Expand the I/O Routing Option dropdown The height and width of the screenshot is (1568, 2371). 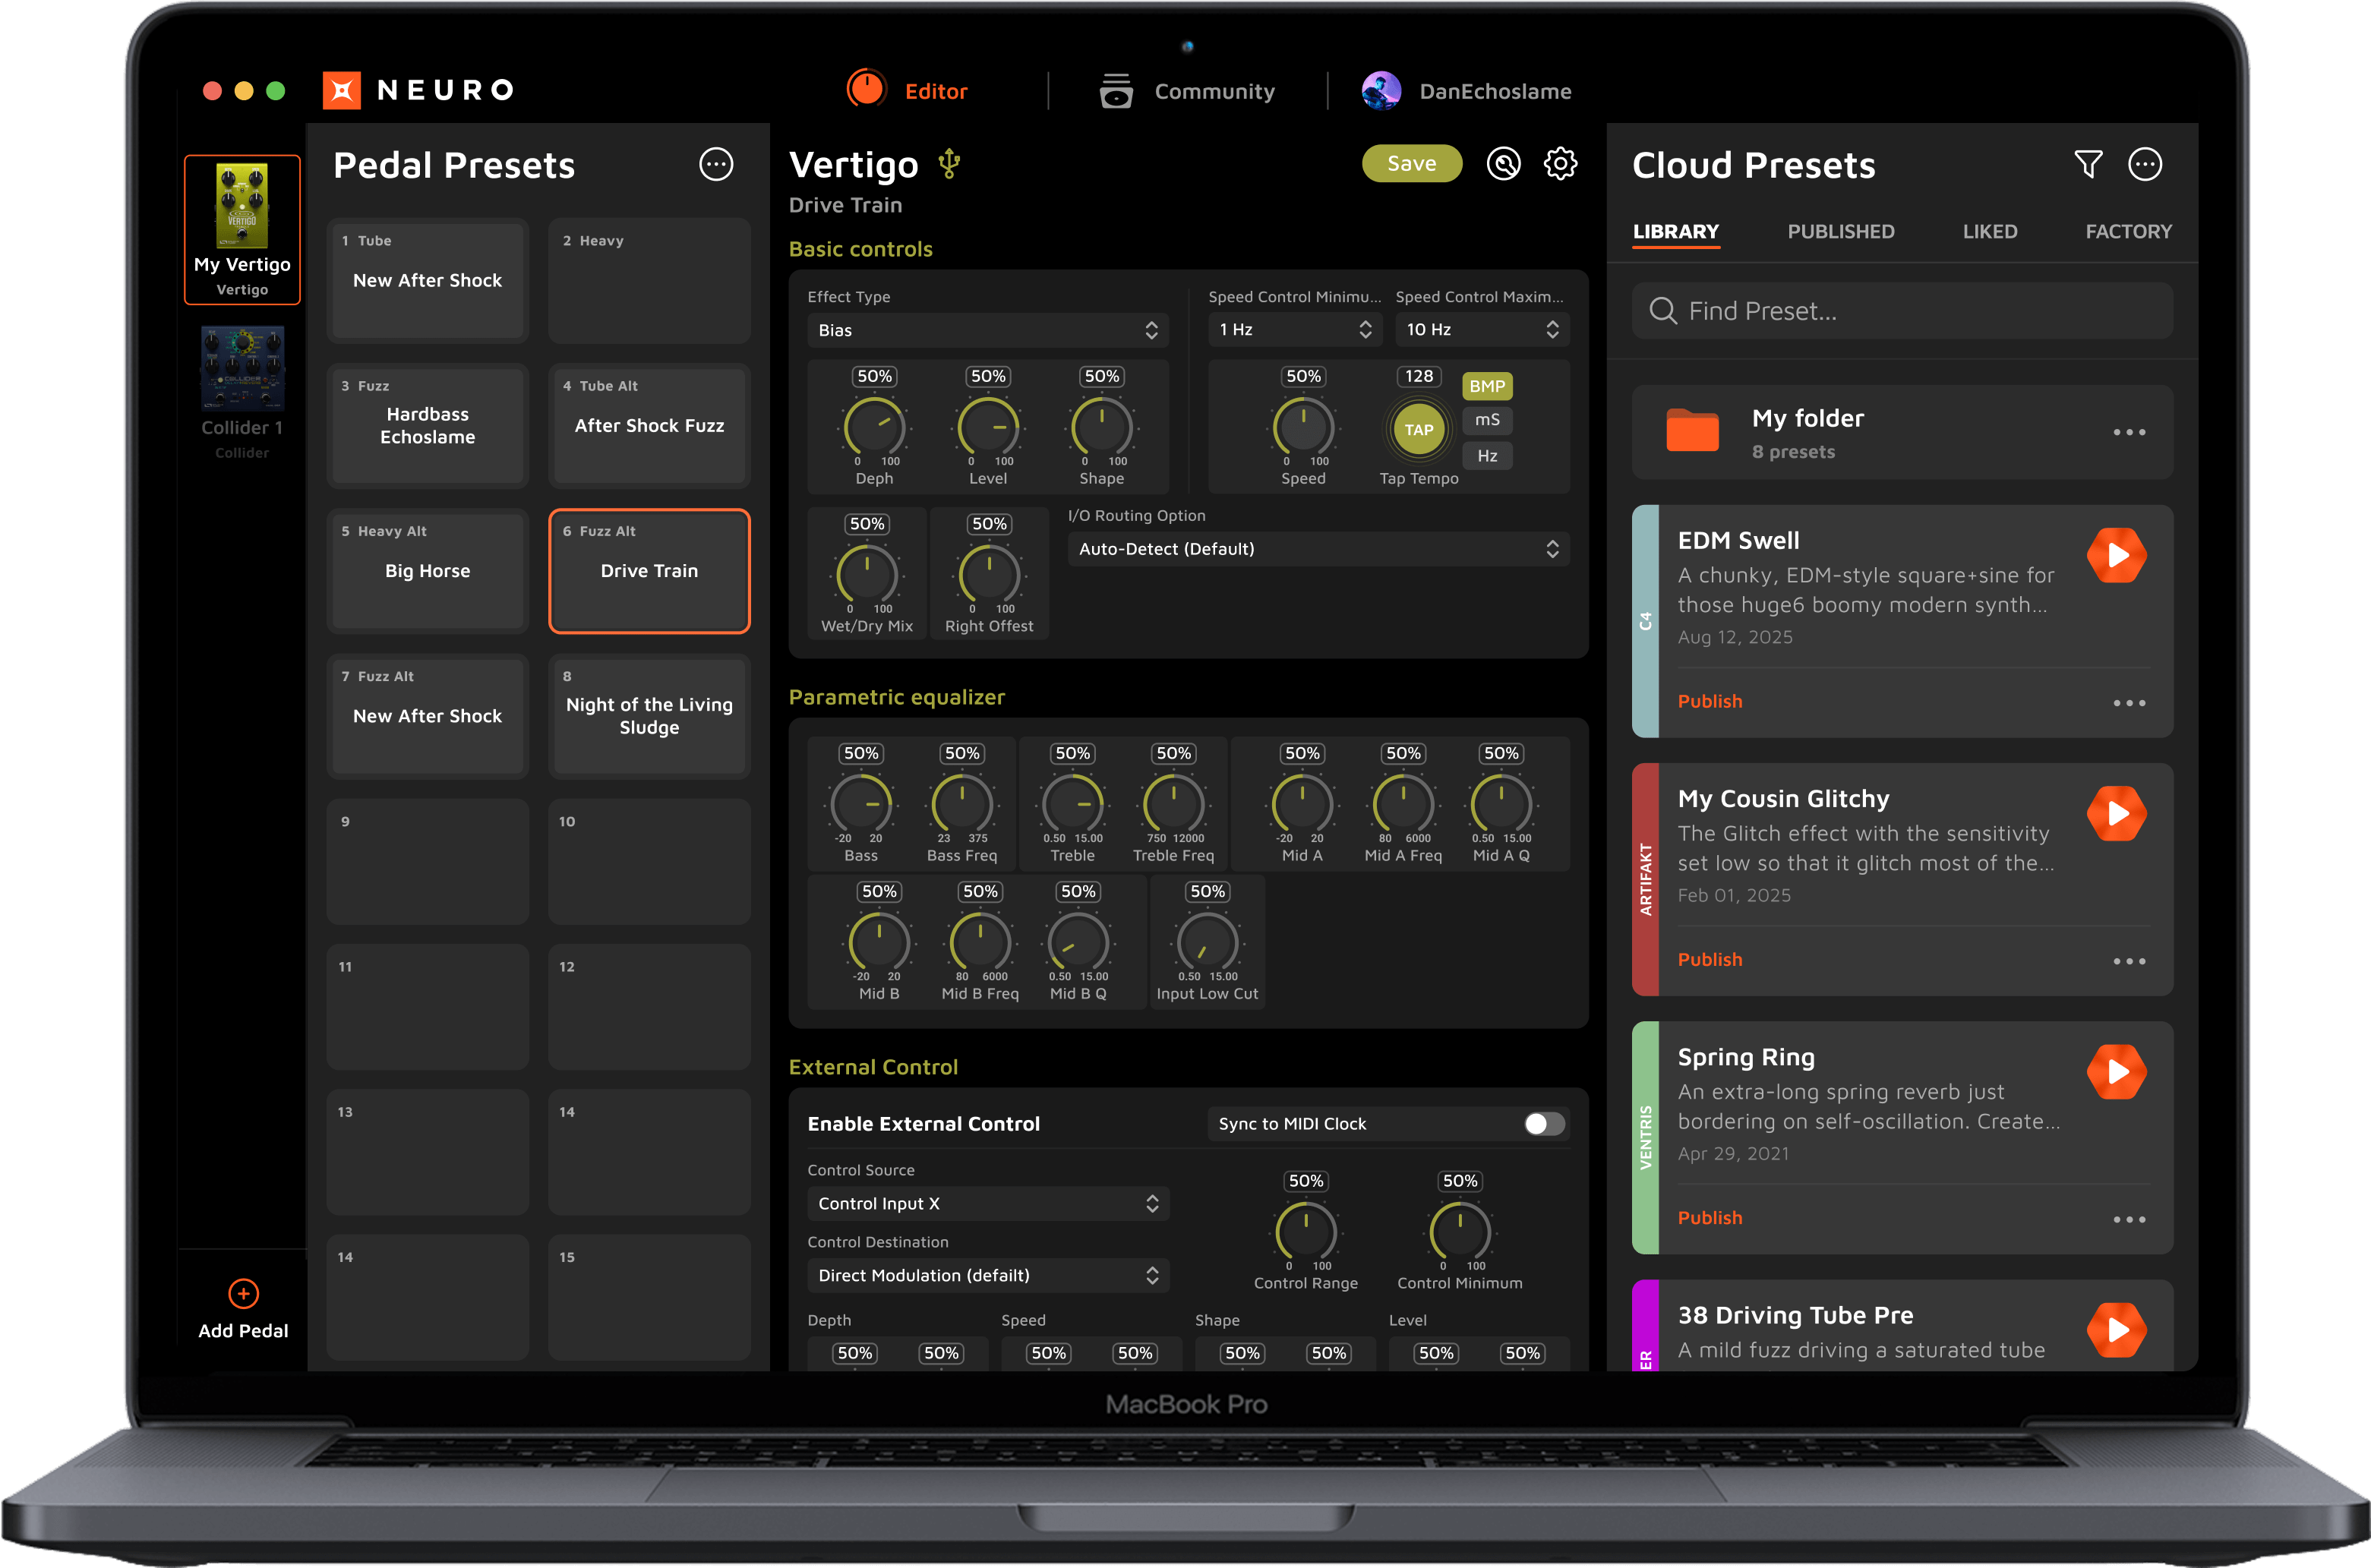click(1318, 549)
